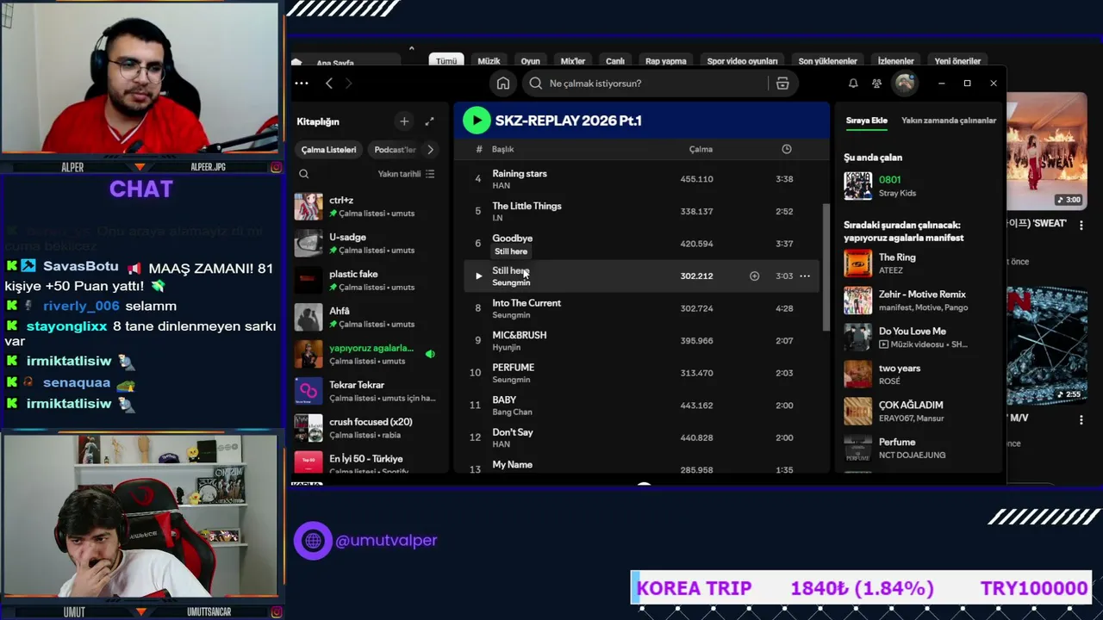This screenshot has width=1103, height=620.
Task: Open the notifications bell in Spotify
Action: click(853, 84)
